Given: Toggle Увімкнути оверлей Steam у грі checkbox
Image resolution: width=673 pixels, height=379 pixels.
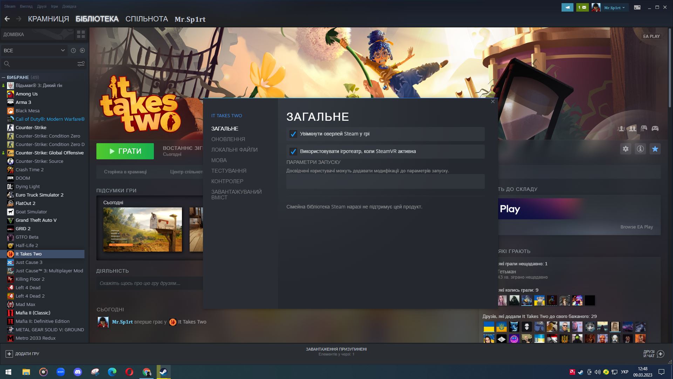Looking at the screenshot, I should click(293, 134).
